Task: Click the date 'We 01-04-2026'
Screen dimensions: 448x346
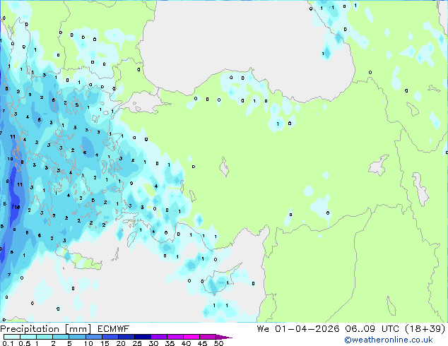Action: [x=298, y=328]
